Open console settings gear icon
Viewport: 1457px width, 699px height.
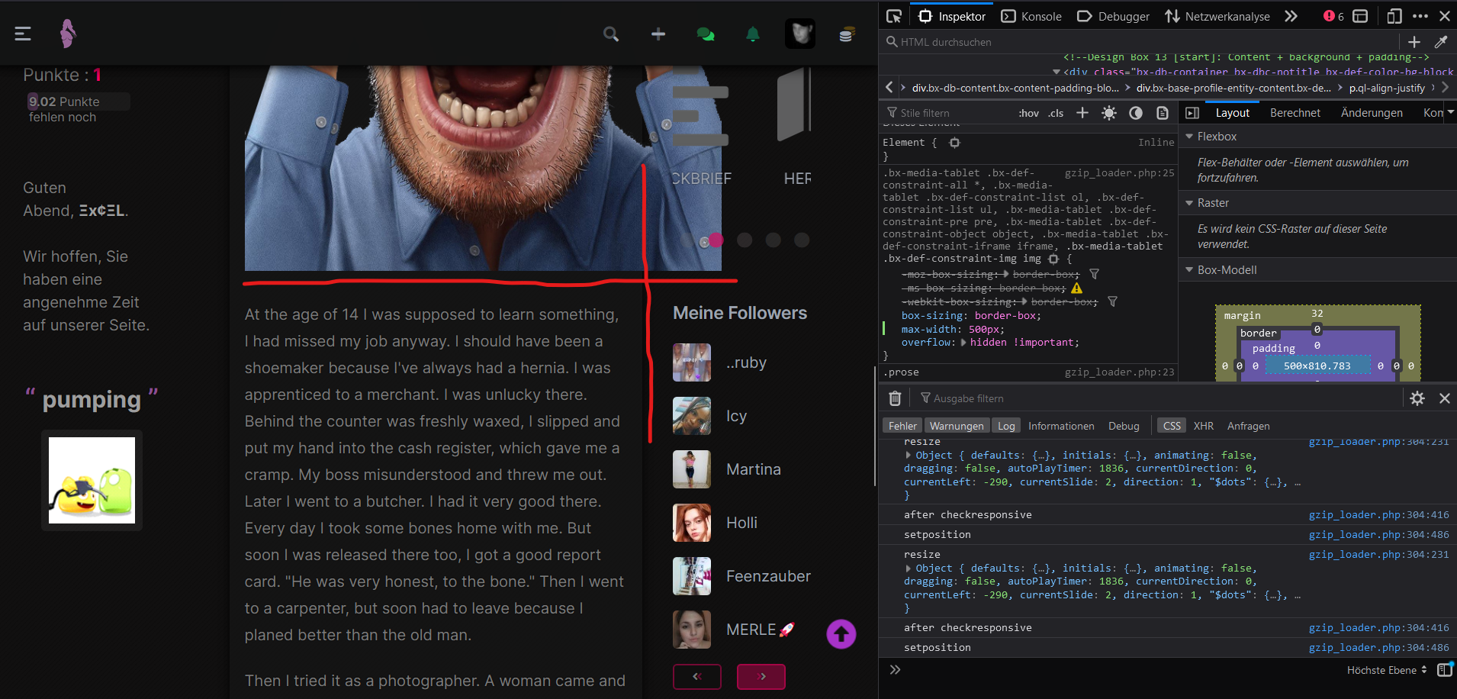click(x=1417, y=398)
